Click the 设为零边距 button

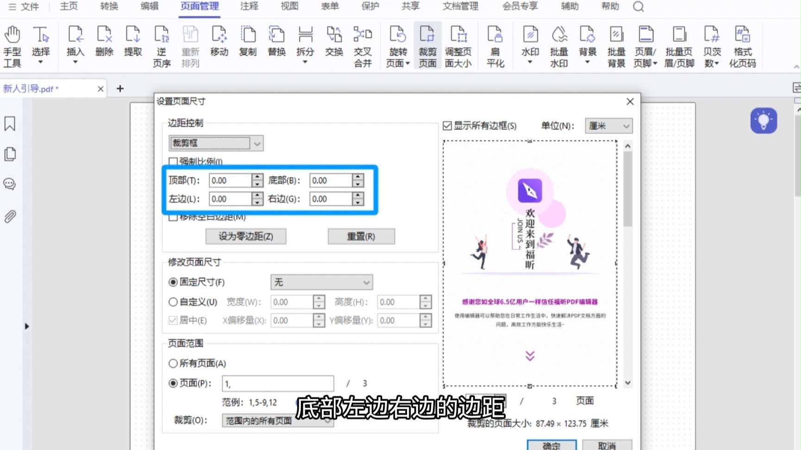(x=246, y=236)
